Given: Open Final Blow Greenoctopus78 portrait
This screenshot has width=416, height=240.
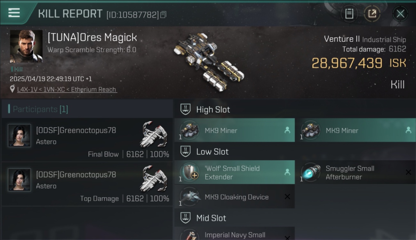Looking at the screenshot, I should tap(20, 136).
